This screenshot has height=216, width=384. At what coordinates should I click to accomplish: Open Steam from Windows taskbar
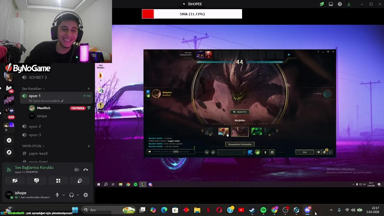[x=252, y=210]
